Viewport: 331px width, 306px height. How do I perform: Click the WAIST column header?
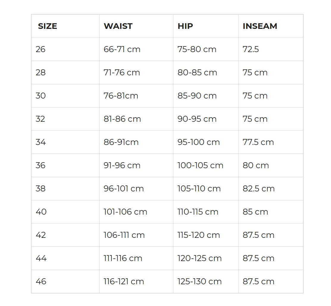coord(118,26)
